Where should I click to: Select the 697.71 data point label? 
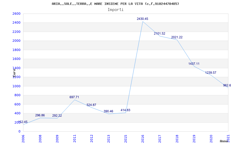point(74,97)
